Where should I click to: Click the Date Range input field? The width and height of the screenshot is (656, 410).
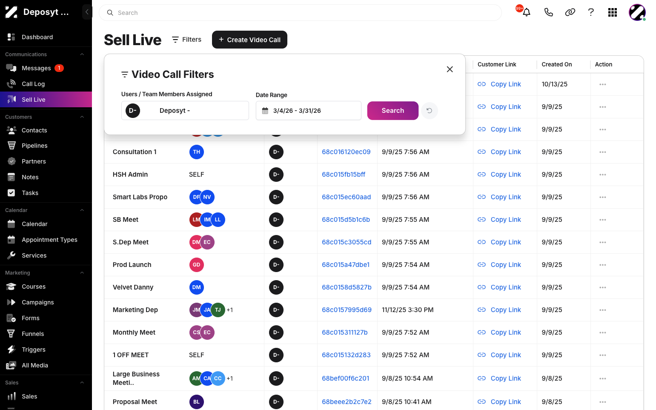pyautogui.click(x=309, y=111)
